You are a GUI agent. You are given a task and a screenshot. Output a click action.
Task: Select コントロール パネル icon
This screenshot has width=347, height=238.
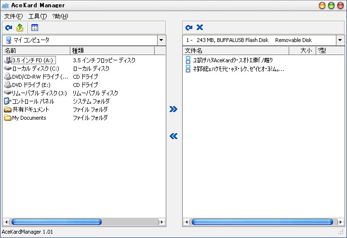[x=8, y=101]
